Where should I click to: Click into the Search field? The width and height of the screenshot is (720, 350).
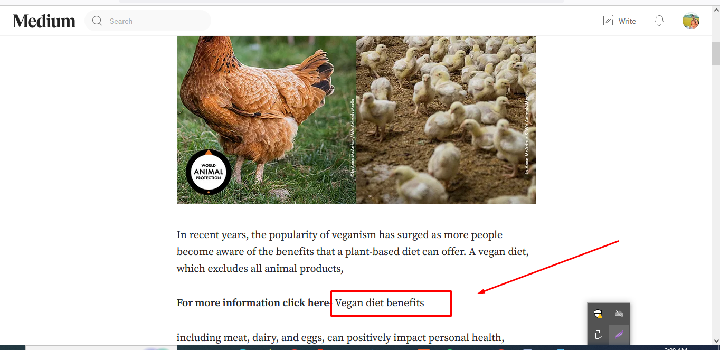pyautogui.click(x=148, y=21)
